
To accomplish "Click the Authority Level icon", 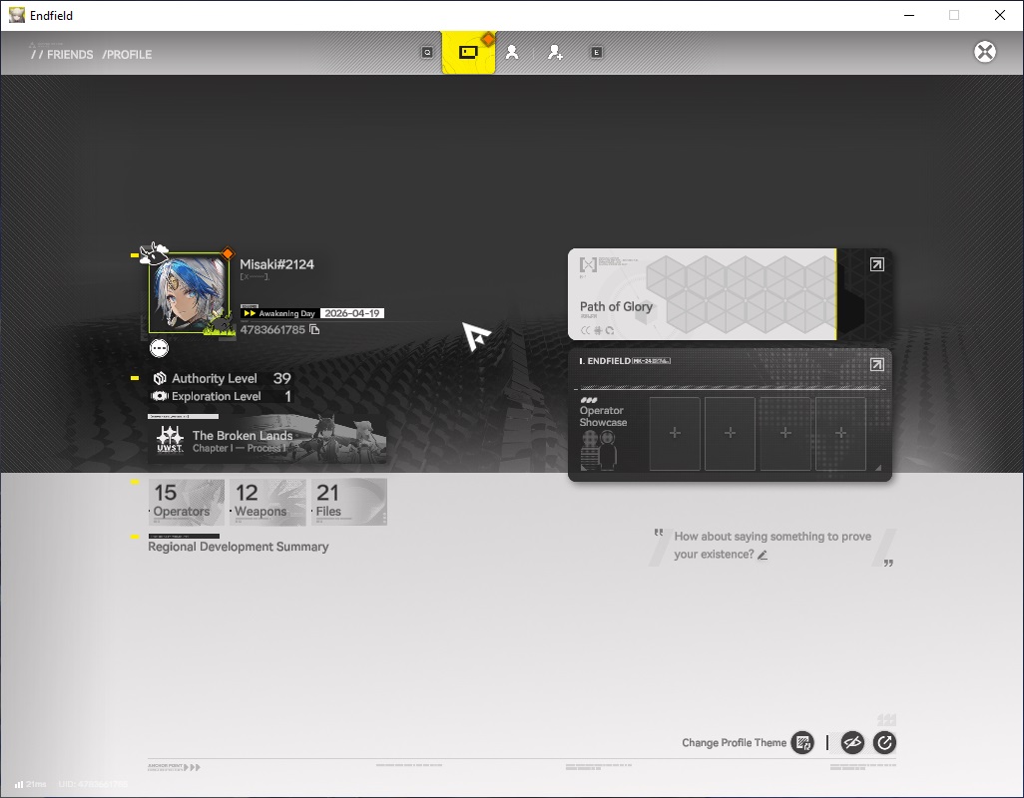I will (160, 378).
